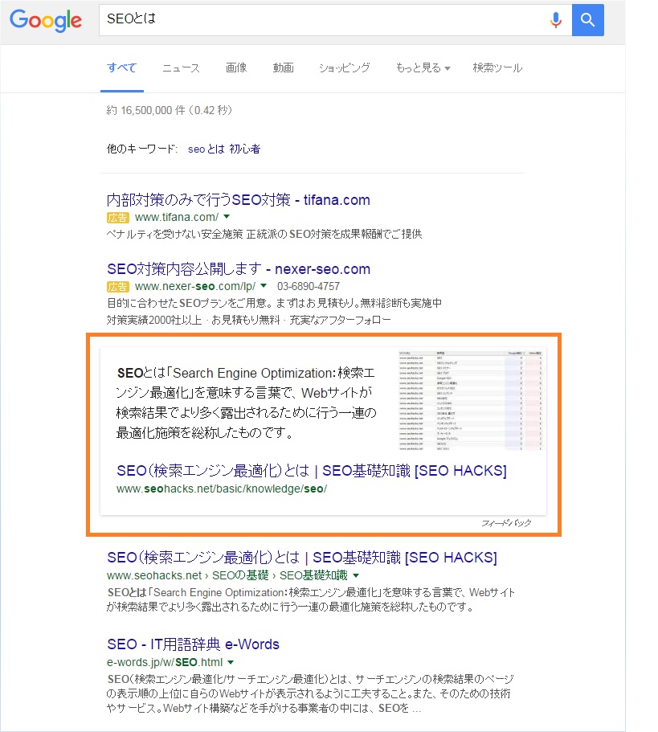Viewport: 658px width, 732px height.
Task: Open the featured snippet SEO HACKS title link
Action: click(x=312, y=471)
